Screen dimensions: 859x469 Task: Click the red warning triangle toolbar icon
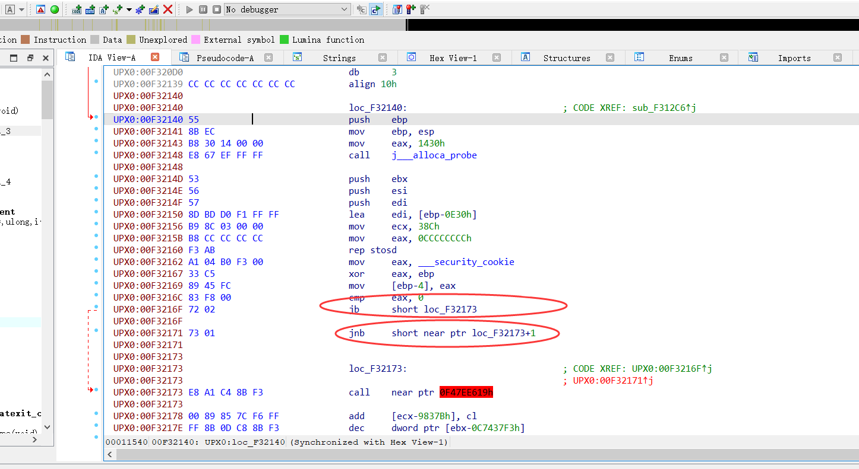coord(40,9)
